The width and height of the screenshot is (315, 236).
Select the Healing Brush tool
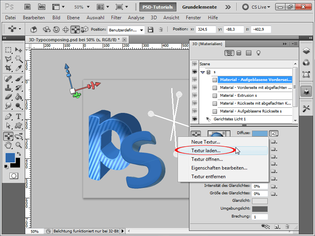(x=8, y=79)
